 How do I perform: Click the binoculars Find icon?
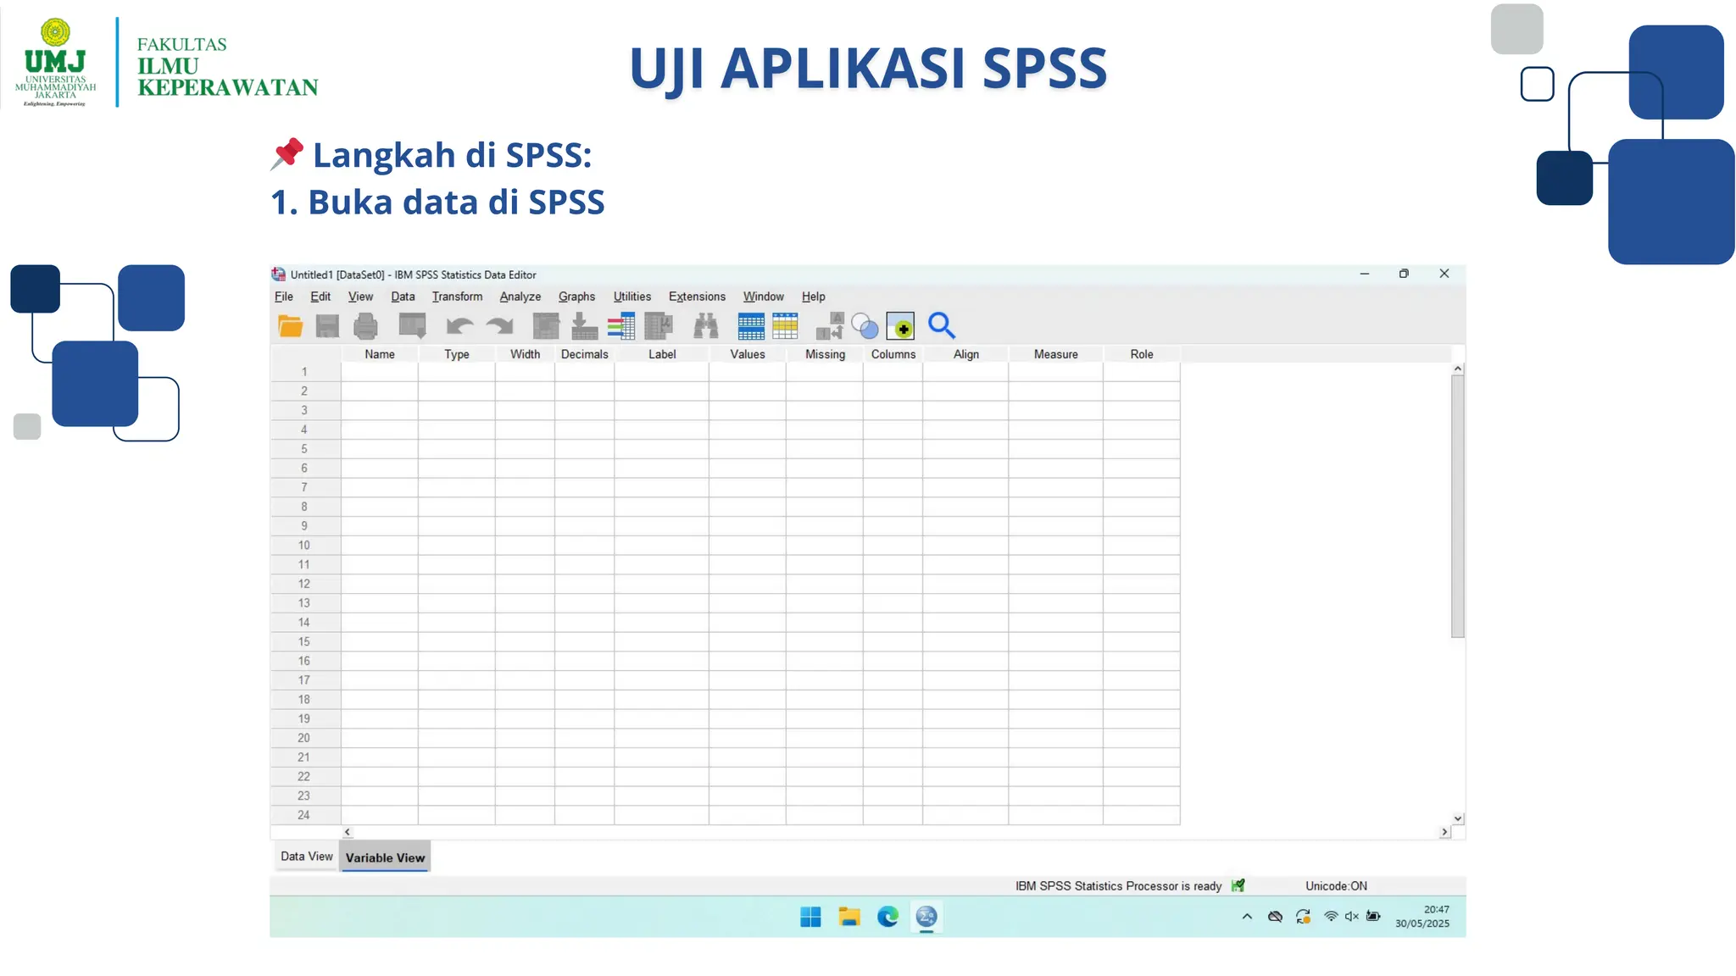(705, 326)
